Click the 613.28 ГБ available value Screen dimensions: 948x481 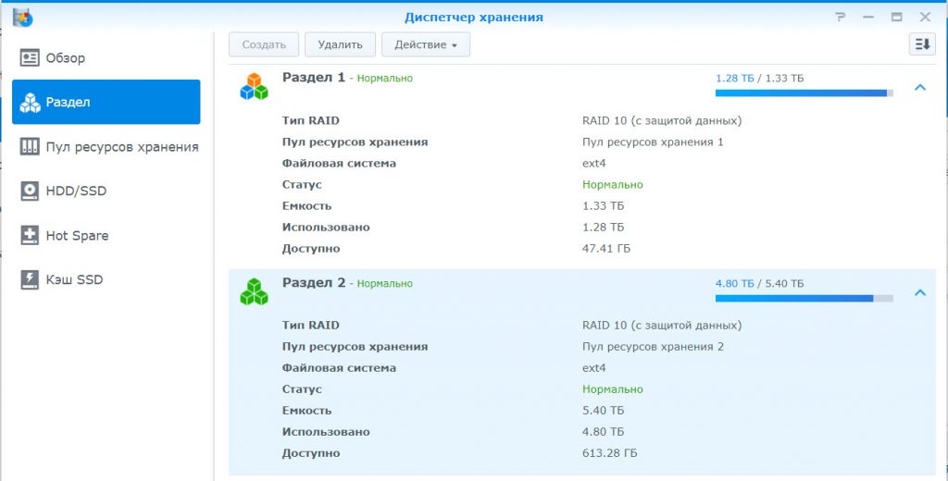tap(609, 453)
